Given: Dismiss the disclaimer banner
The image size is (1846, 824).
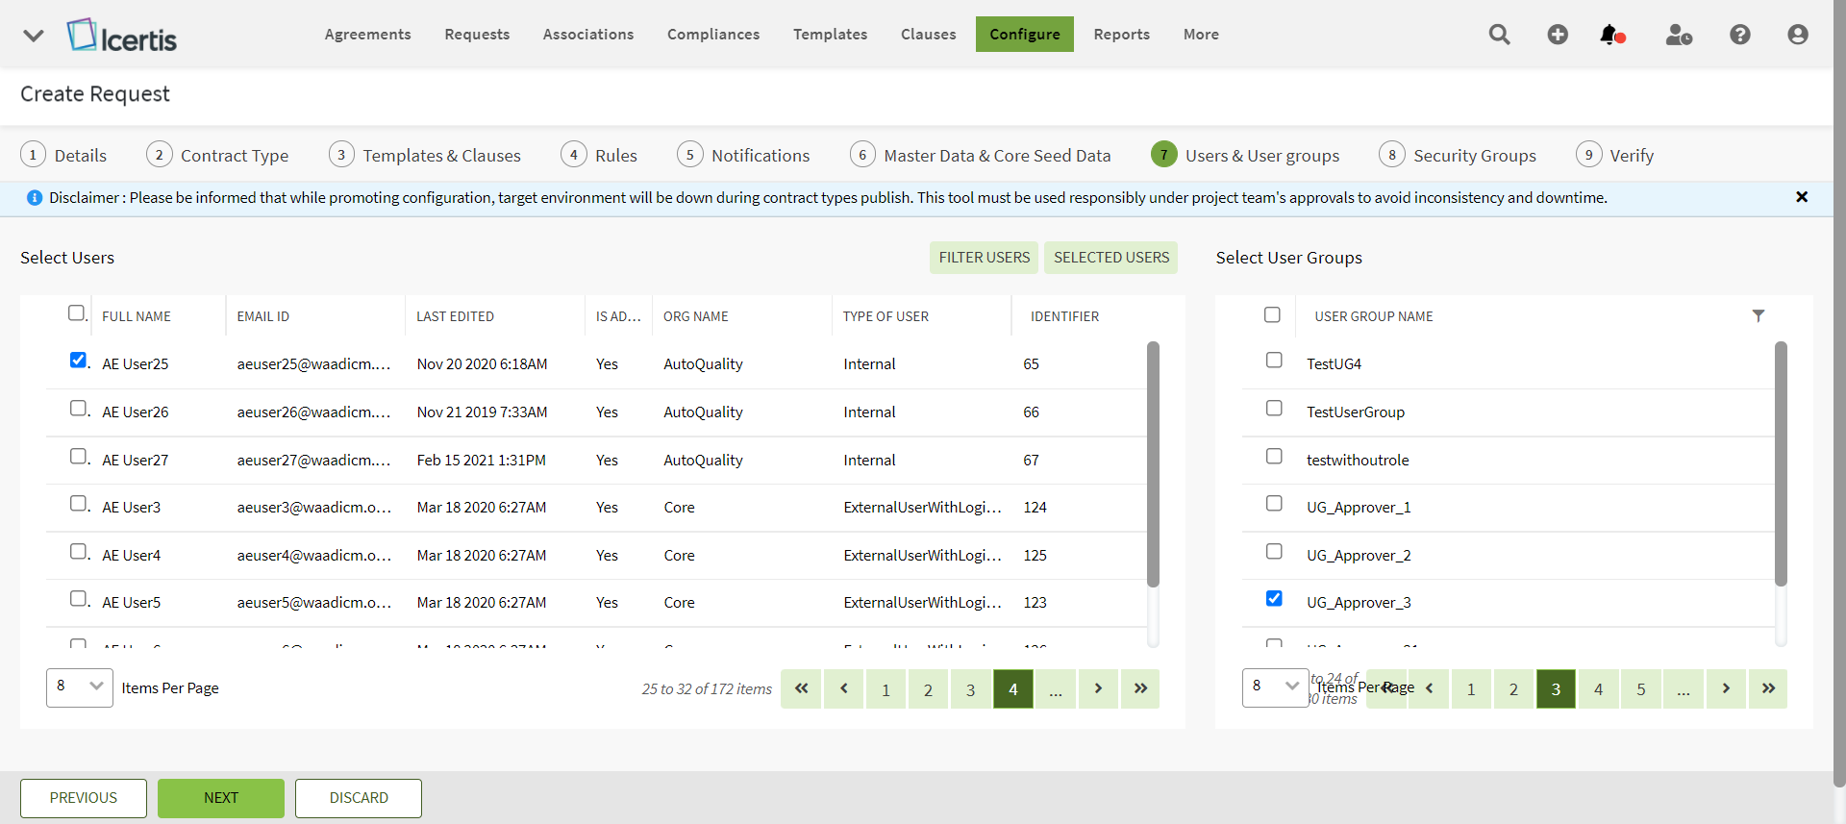Looking at the screenshot, I should pos(1801,197).
